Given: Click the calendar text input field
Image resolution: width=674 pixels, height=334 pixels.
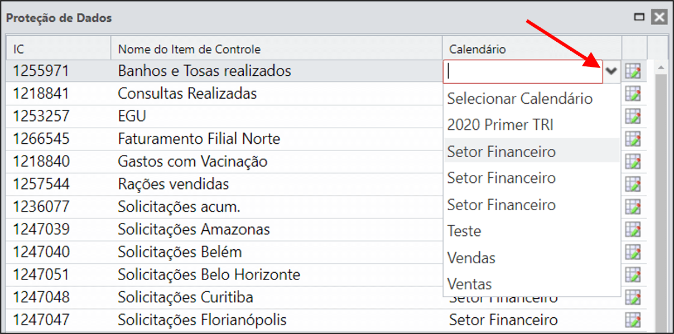Looking at the screenshot, I should tap(523, 71).
